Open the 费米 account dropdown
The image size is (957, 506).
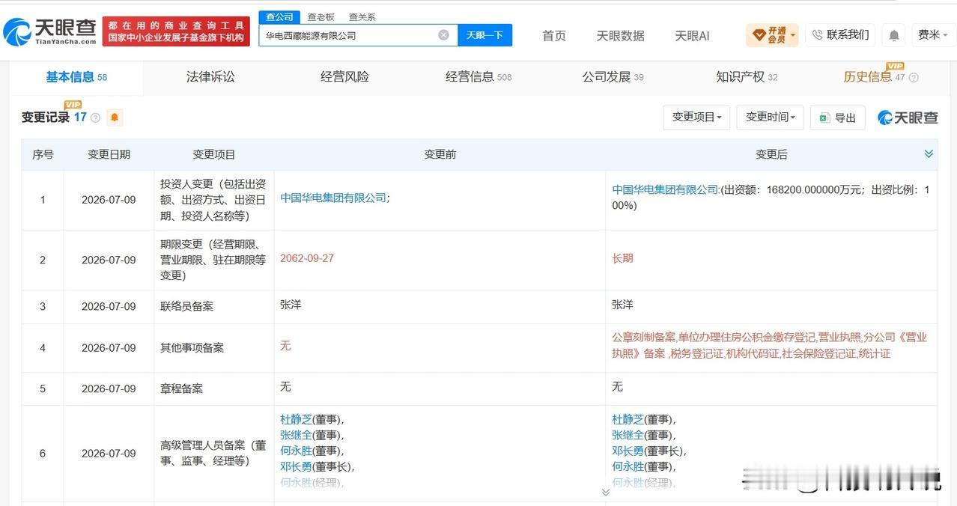pos(934,35)
